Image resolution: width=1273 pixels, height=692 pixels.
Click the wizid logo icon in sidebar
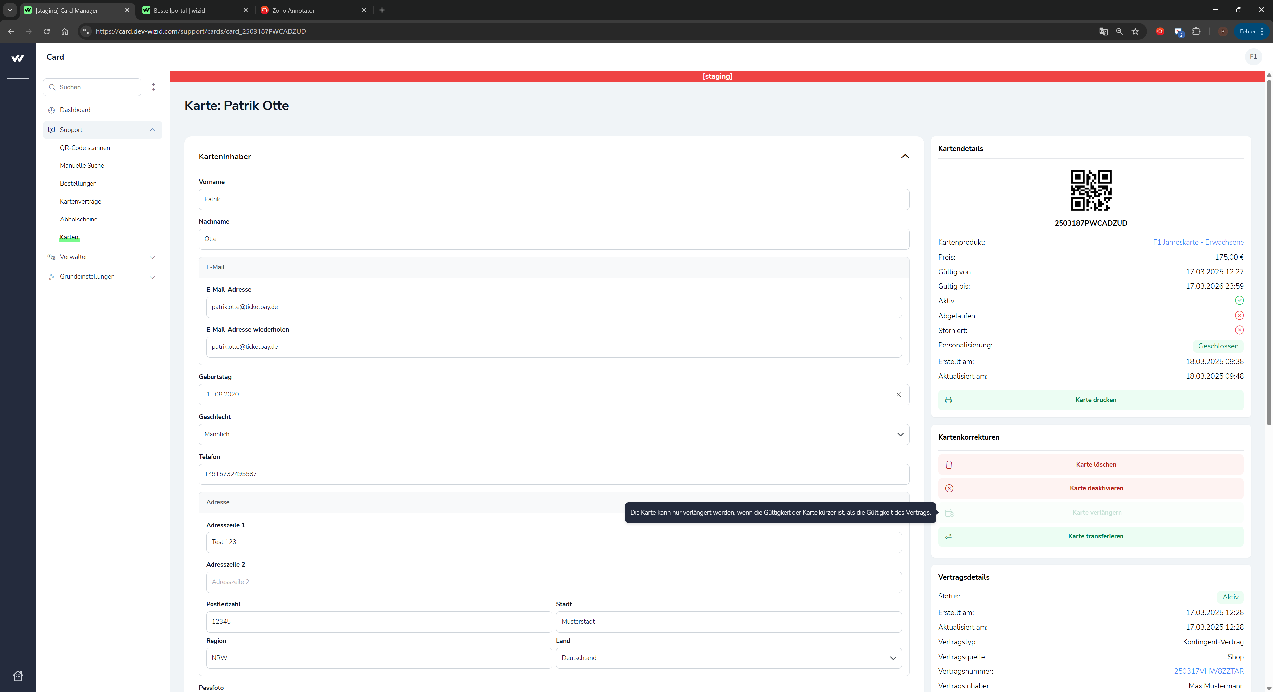18,58
